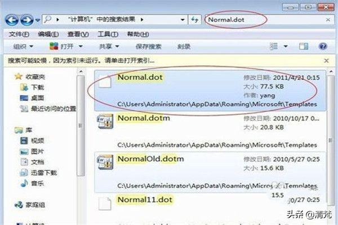
Task: Refresh the search results listing
Action: coord(195,20)
